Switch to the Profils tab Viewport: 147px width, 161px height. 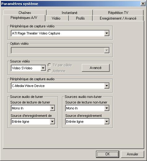81,18
